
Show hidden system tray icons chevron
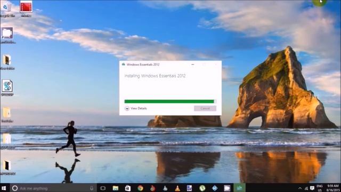300,188
